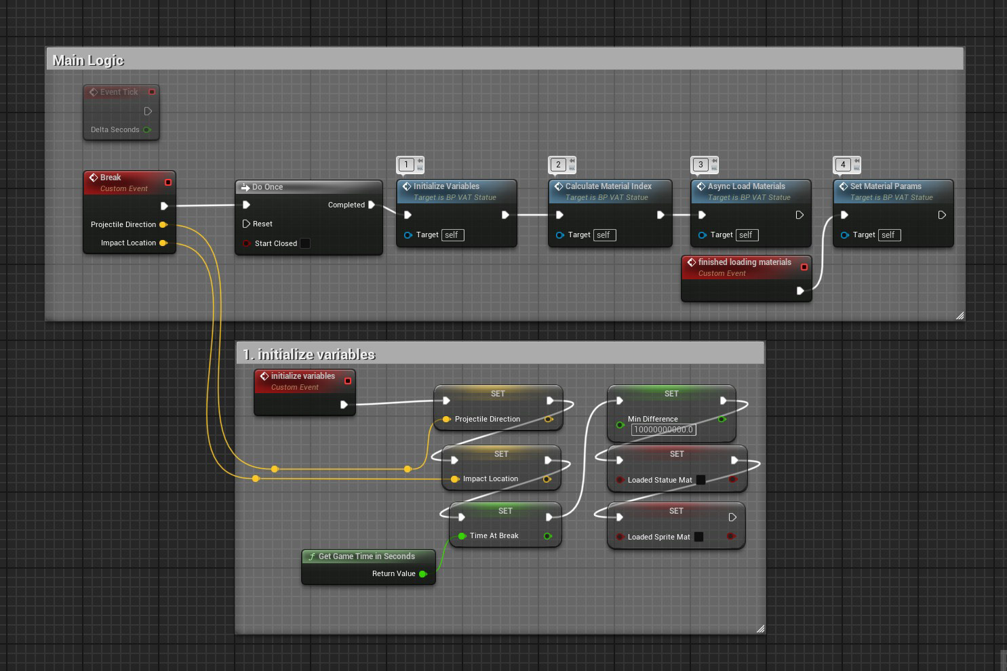Click the initialize variables event delegate pin
1007x671 pixels.
[x=348, y=381]
